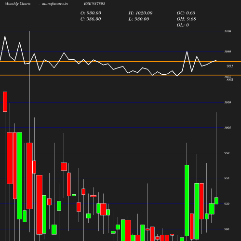241x241 pixels.
Task: Click the open value "O: 930.00"
Action: coord(91,13)
